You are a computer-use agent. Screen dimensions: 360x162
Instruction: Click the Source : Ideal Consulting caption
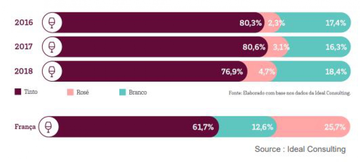(x=300, y=149)
